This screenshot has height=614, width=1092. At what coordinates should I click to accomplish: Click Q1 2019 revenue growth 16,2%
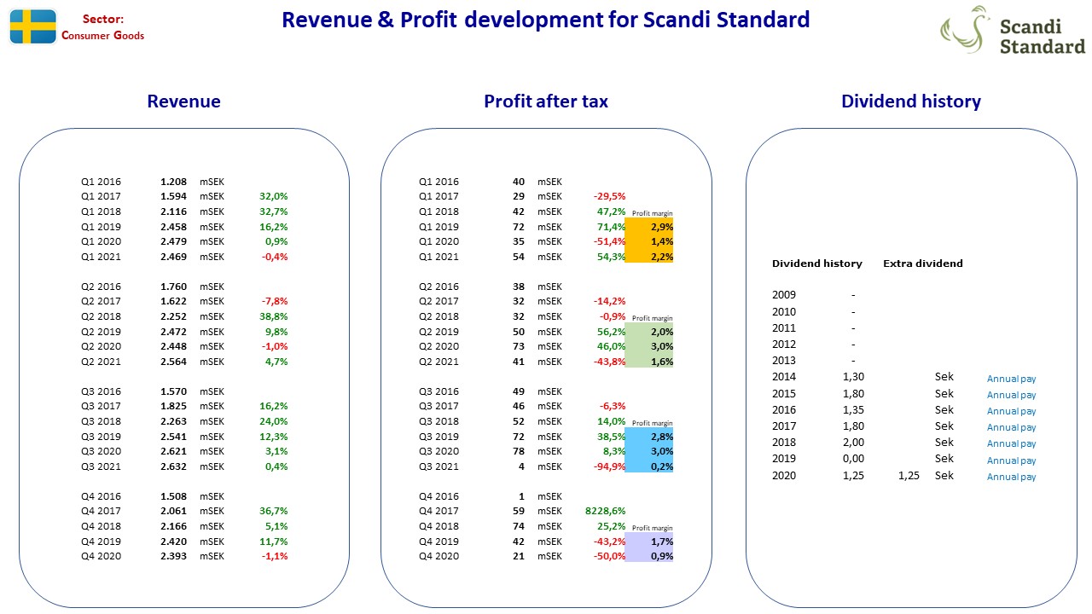(273, 227)
